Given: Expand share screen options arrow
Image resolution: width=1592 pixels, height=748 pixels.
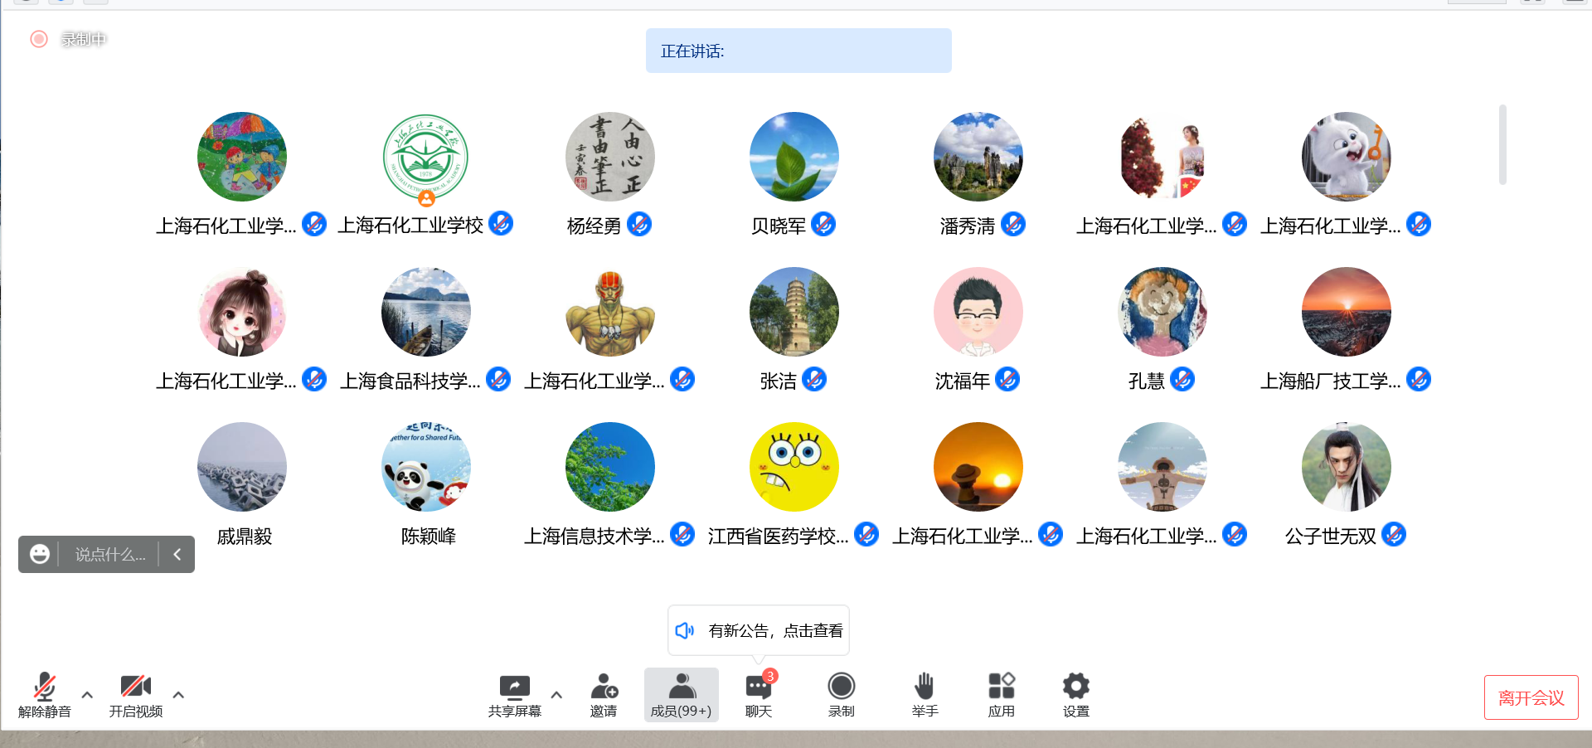Looking at the screenshot, I should (x=556, y=695).
